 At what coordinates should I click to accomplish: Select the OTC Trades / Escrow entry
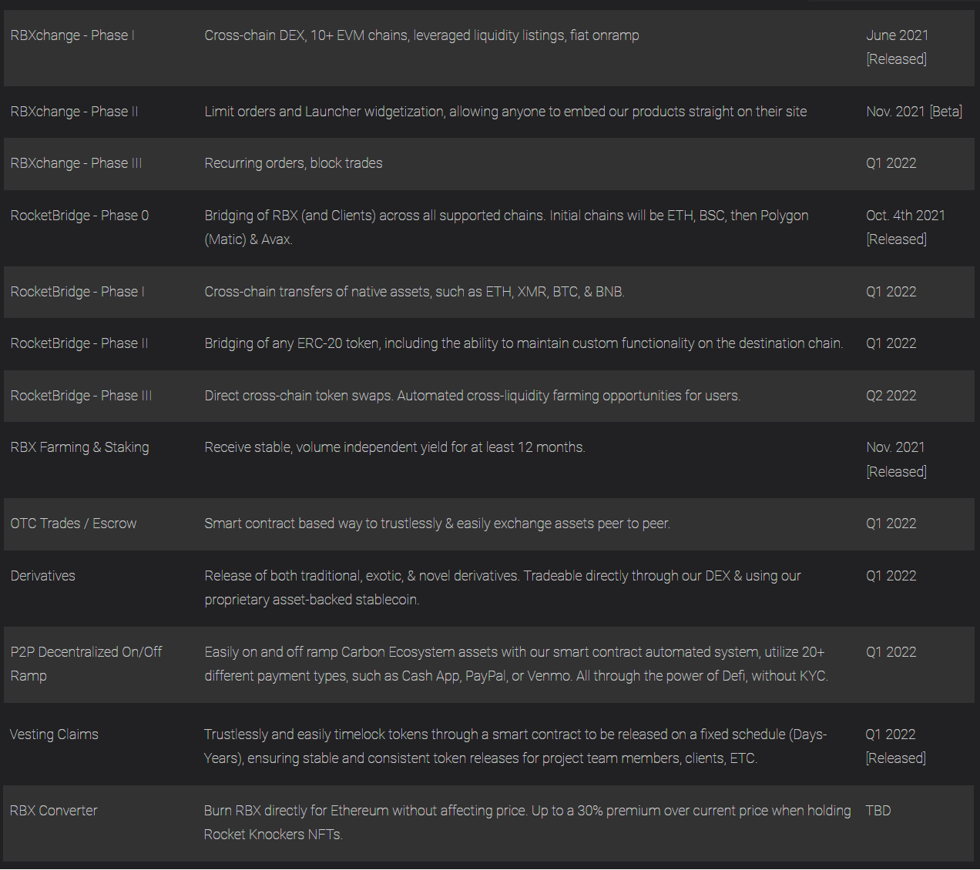click(73, 524)
